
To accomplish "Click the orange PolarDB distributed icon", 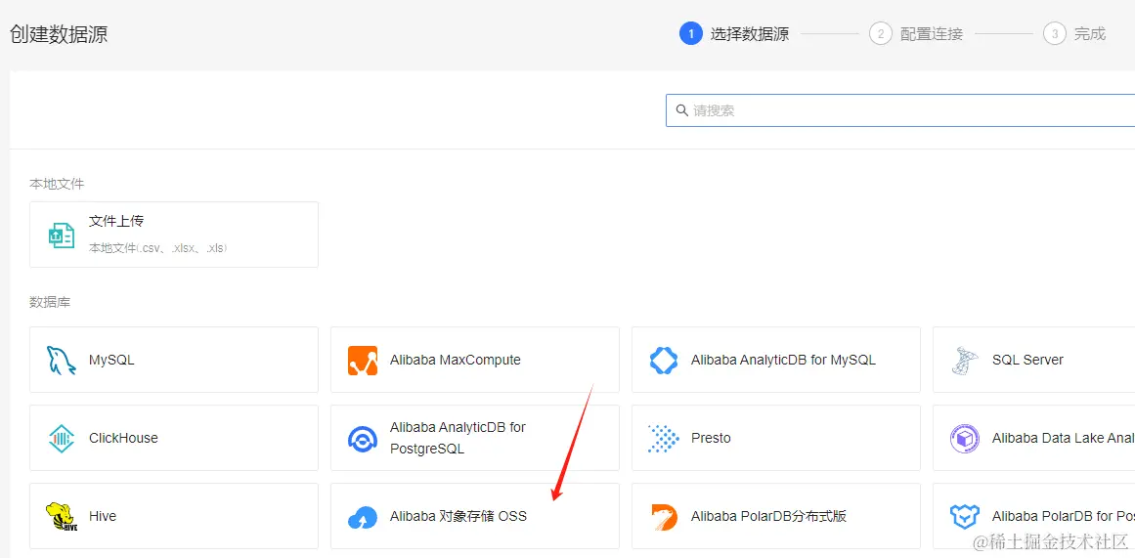I will [663, 517].
